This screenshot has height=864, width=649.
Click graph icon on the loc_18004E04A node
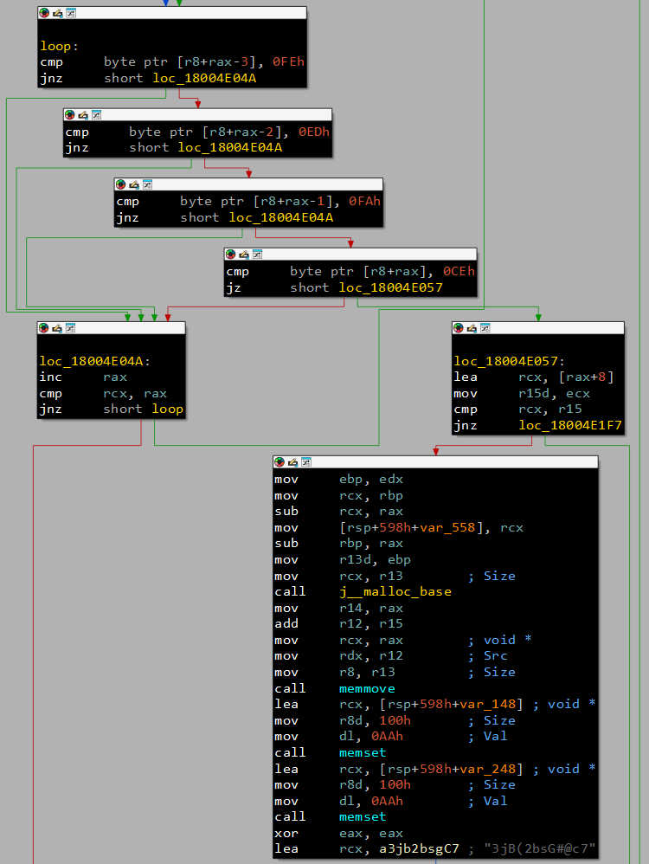tap(70, 328)
